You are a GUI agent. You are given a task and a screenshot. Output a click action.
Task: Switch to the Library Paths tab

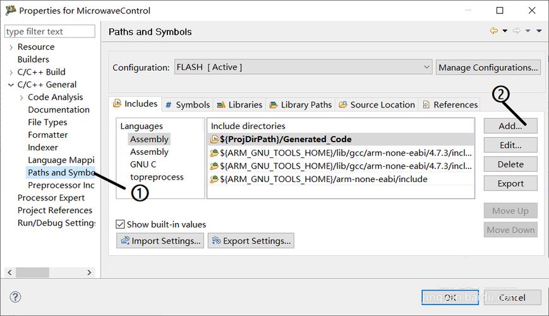point(300,105)
